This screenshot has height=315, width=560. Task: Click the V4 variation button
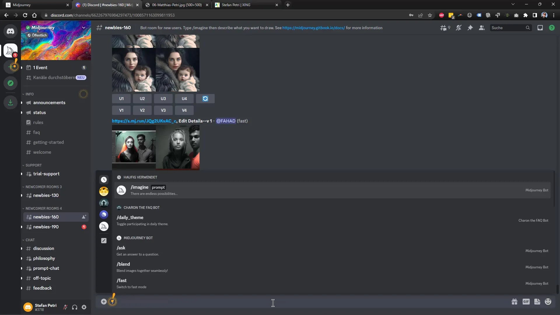(184, 110)
